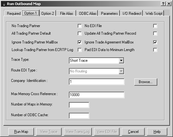
Task: Enable Pad EDI Data to Minimum Length
Action: click(155, 50)
